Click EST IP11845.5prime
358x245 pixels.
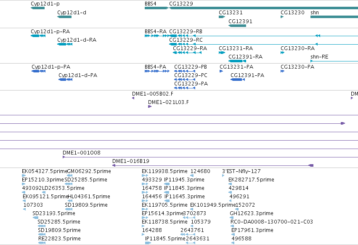click(x=165, y=239)
